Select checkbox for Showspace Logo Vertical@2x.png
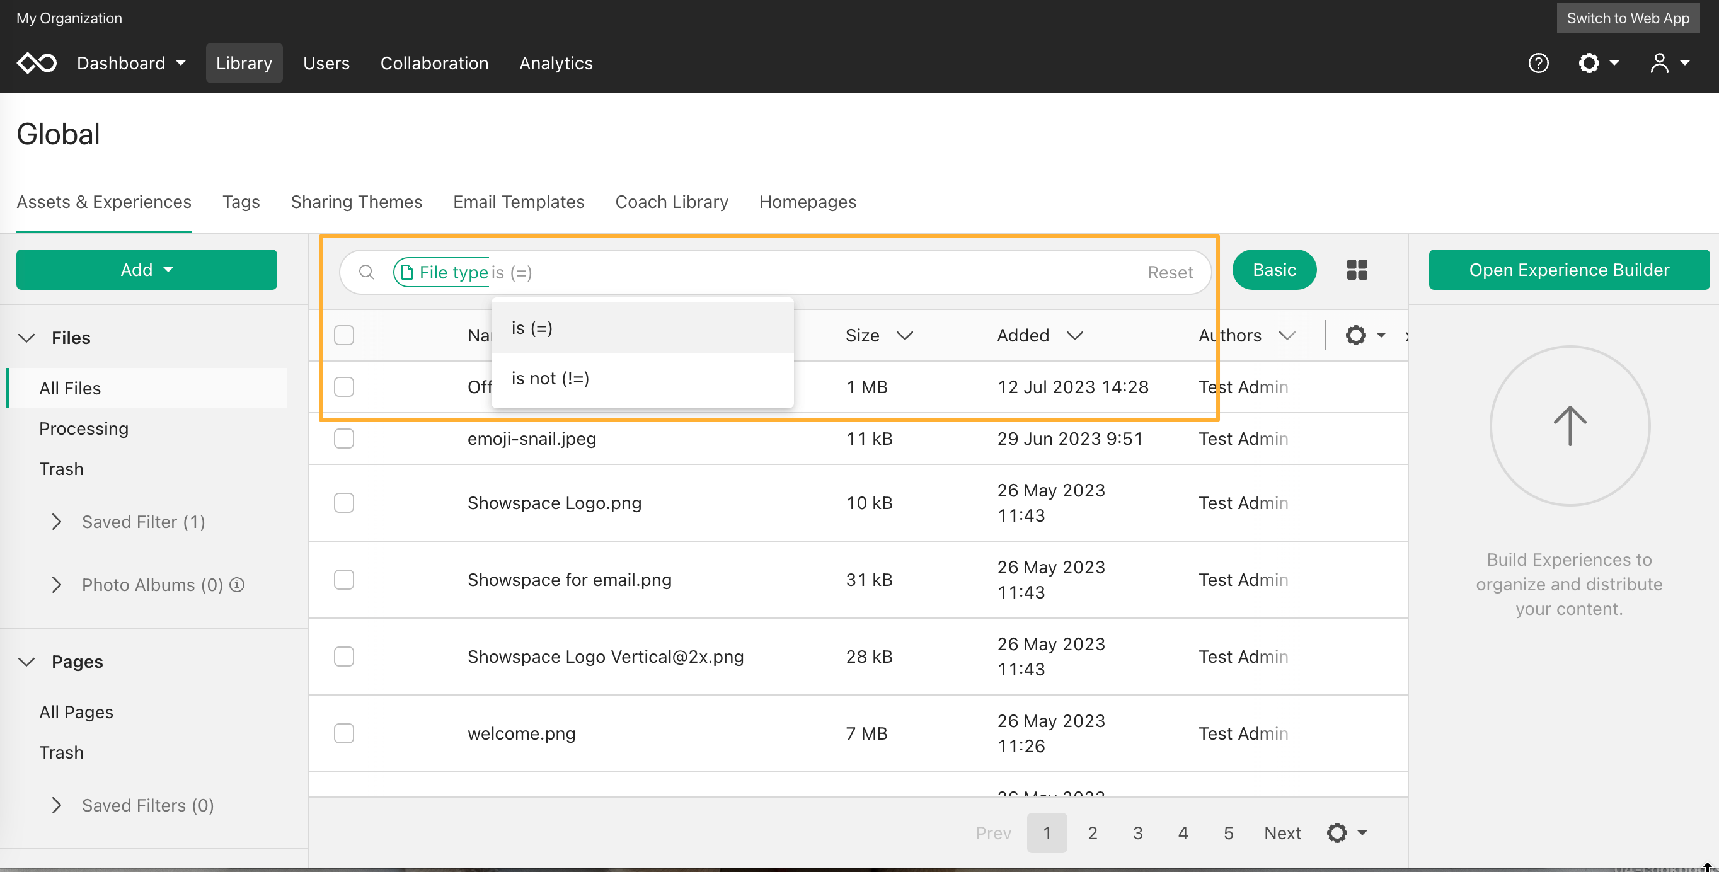 tap(343, 657)
